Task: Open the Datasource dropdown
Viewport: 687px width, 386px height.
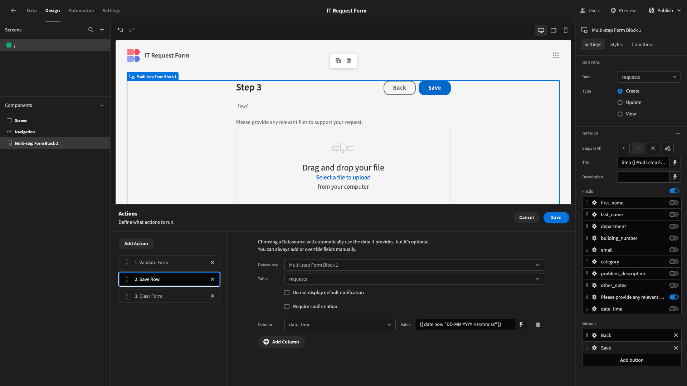Action: pyautogui.click(x=414, y=265)
